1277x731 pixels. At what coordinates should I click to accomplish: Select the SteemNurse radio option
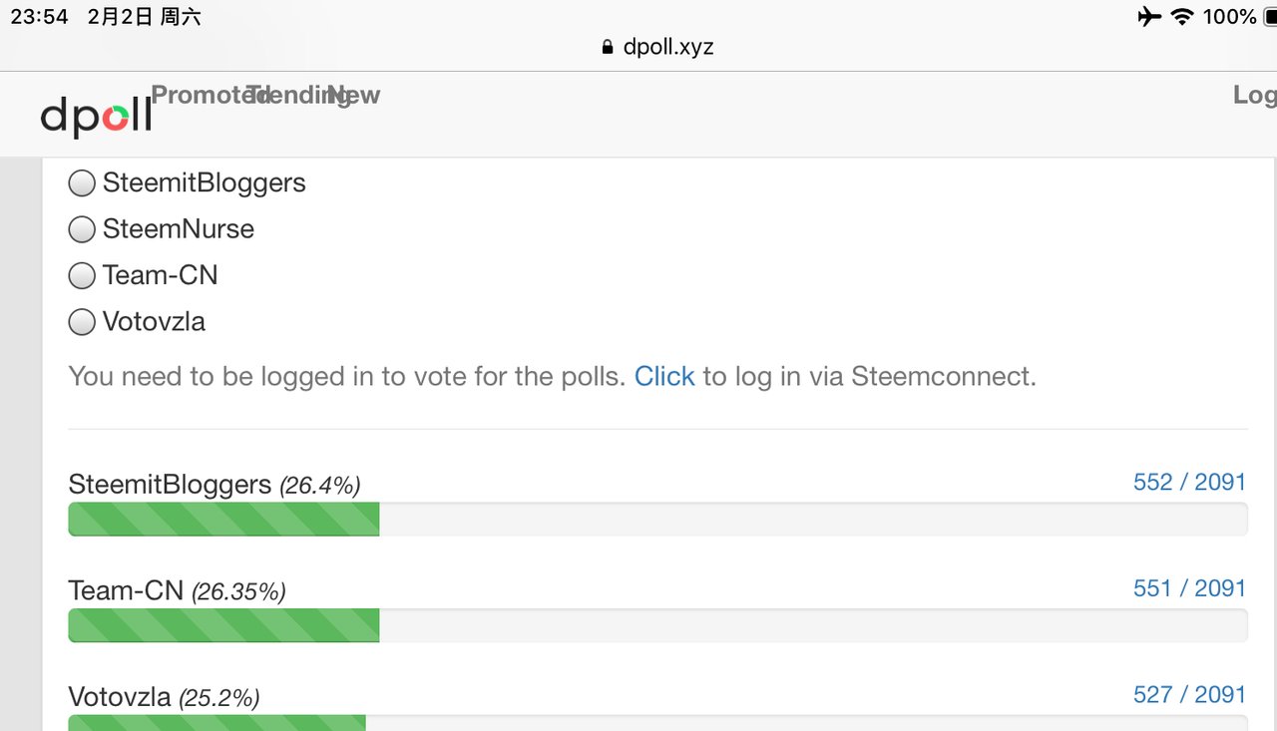click(x=82, y=229)
